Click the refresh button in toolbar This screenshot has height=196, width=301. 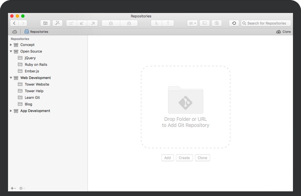pos(234,23)
